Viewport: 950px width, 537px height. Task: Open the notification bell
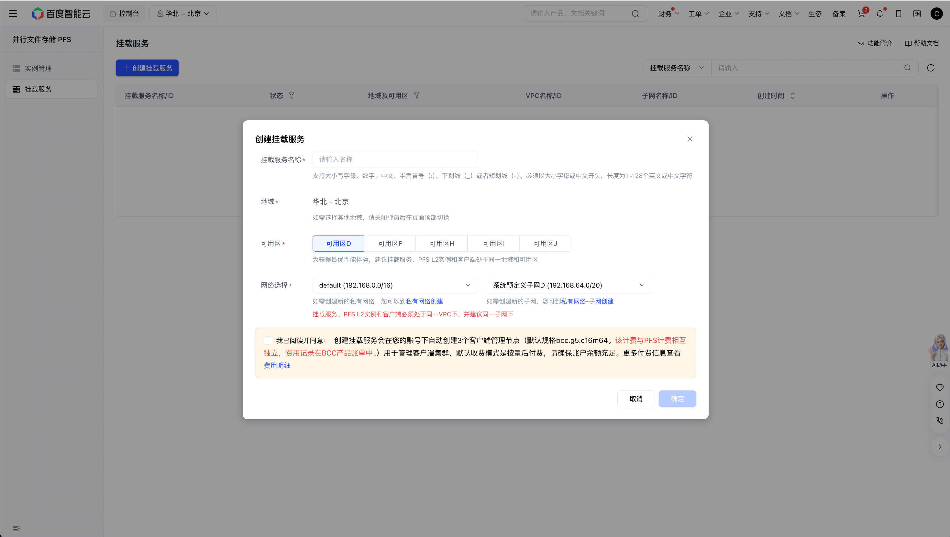pyautogui.click(x=880, y=14)
